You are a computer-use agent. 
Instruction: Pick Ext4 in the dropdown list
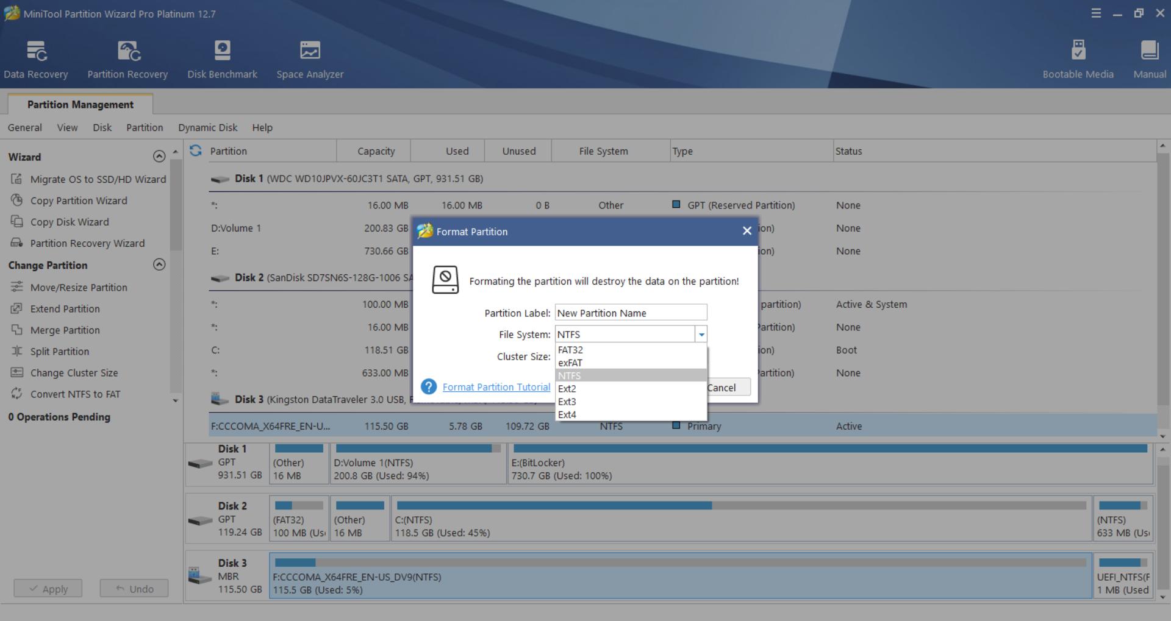[567, 414]
